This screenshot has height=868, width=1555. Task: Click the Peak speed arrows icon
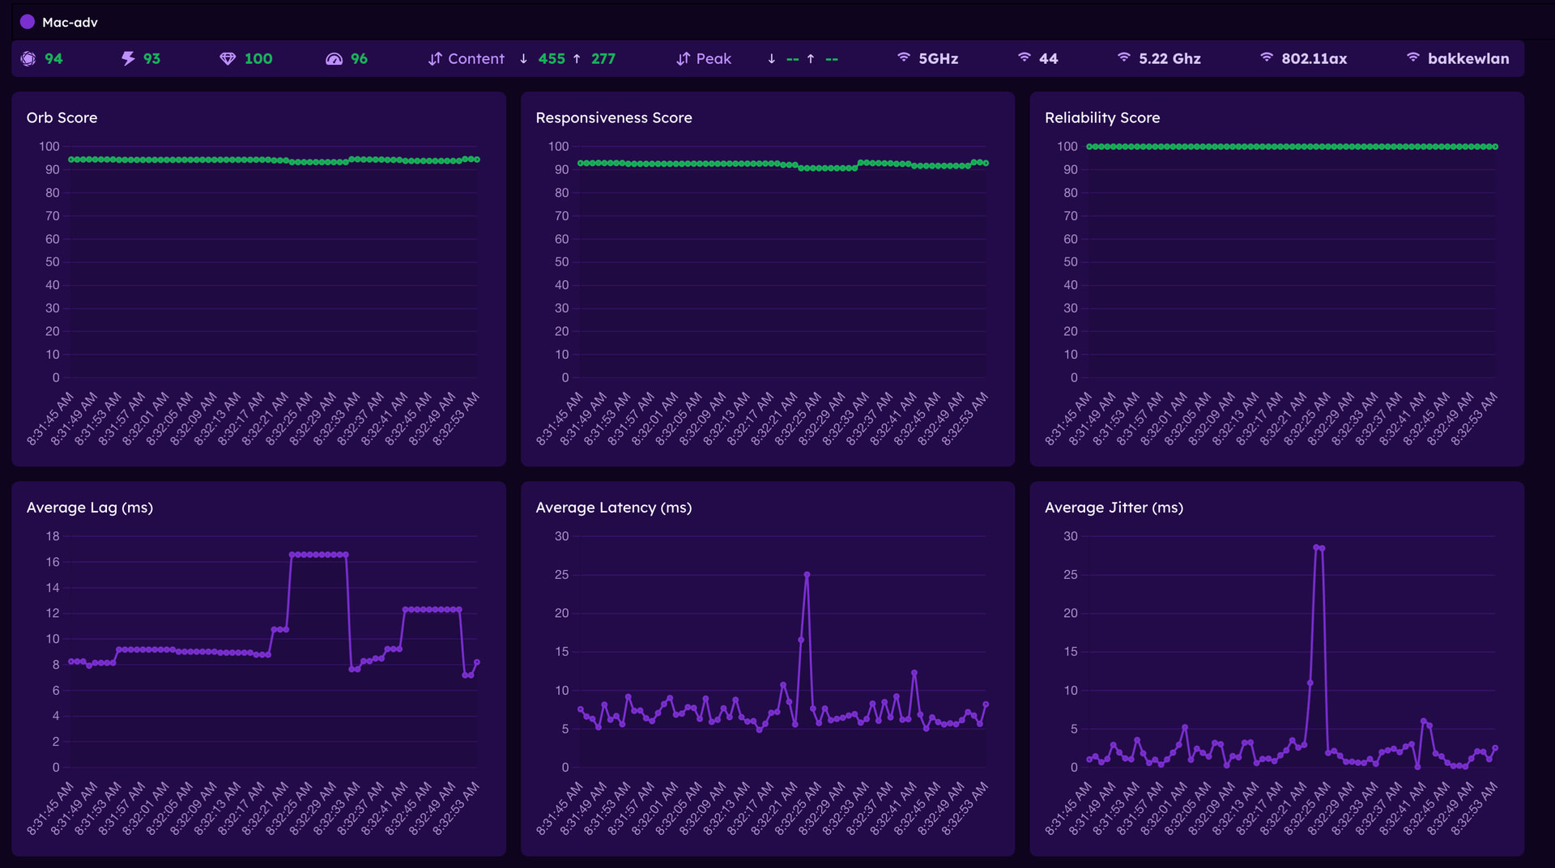tap(683, 59)
